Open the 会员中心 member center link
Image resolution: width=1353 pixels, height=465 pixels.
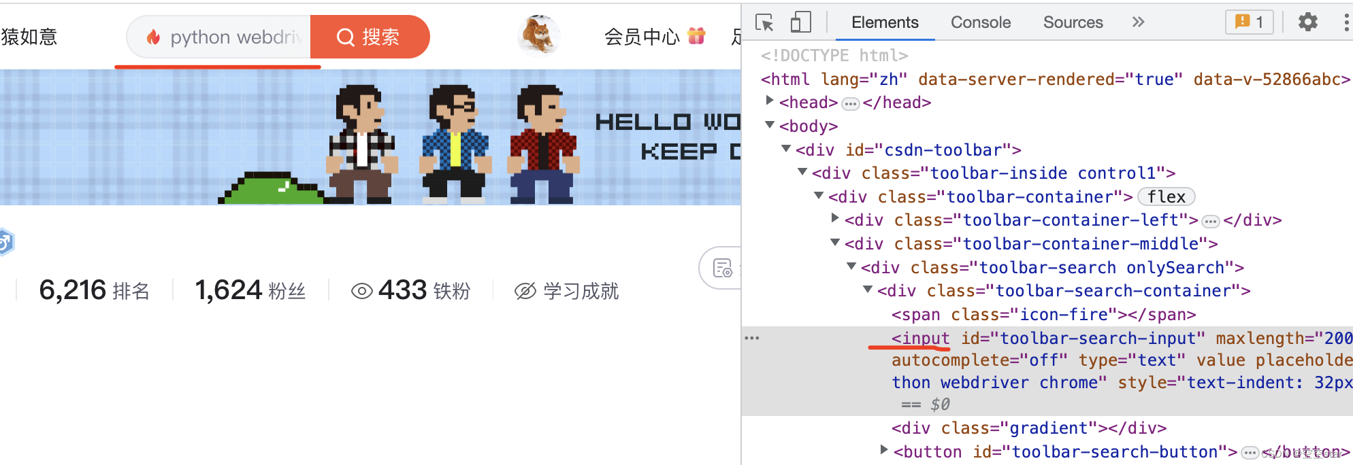642,37
